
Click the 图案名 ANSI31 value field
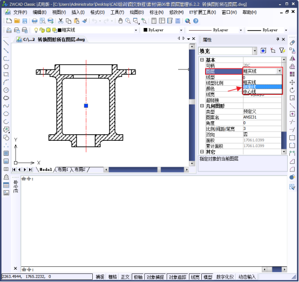tap(262, 117)
